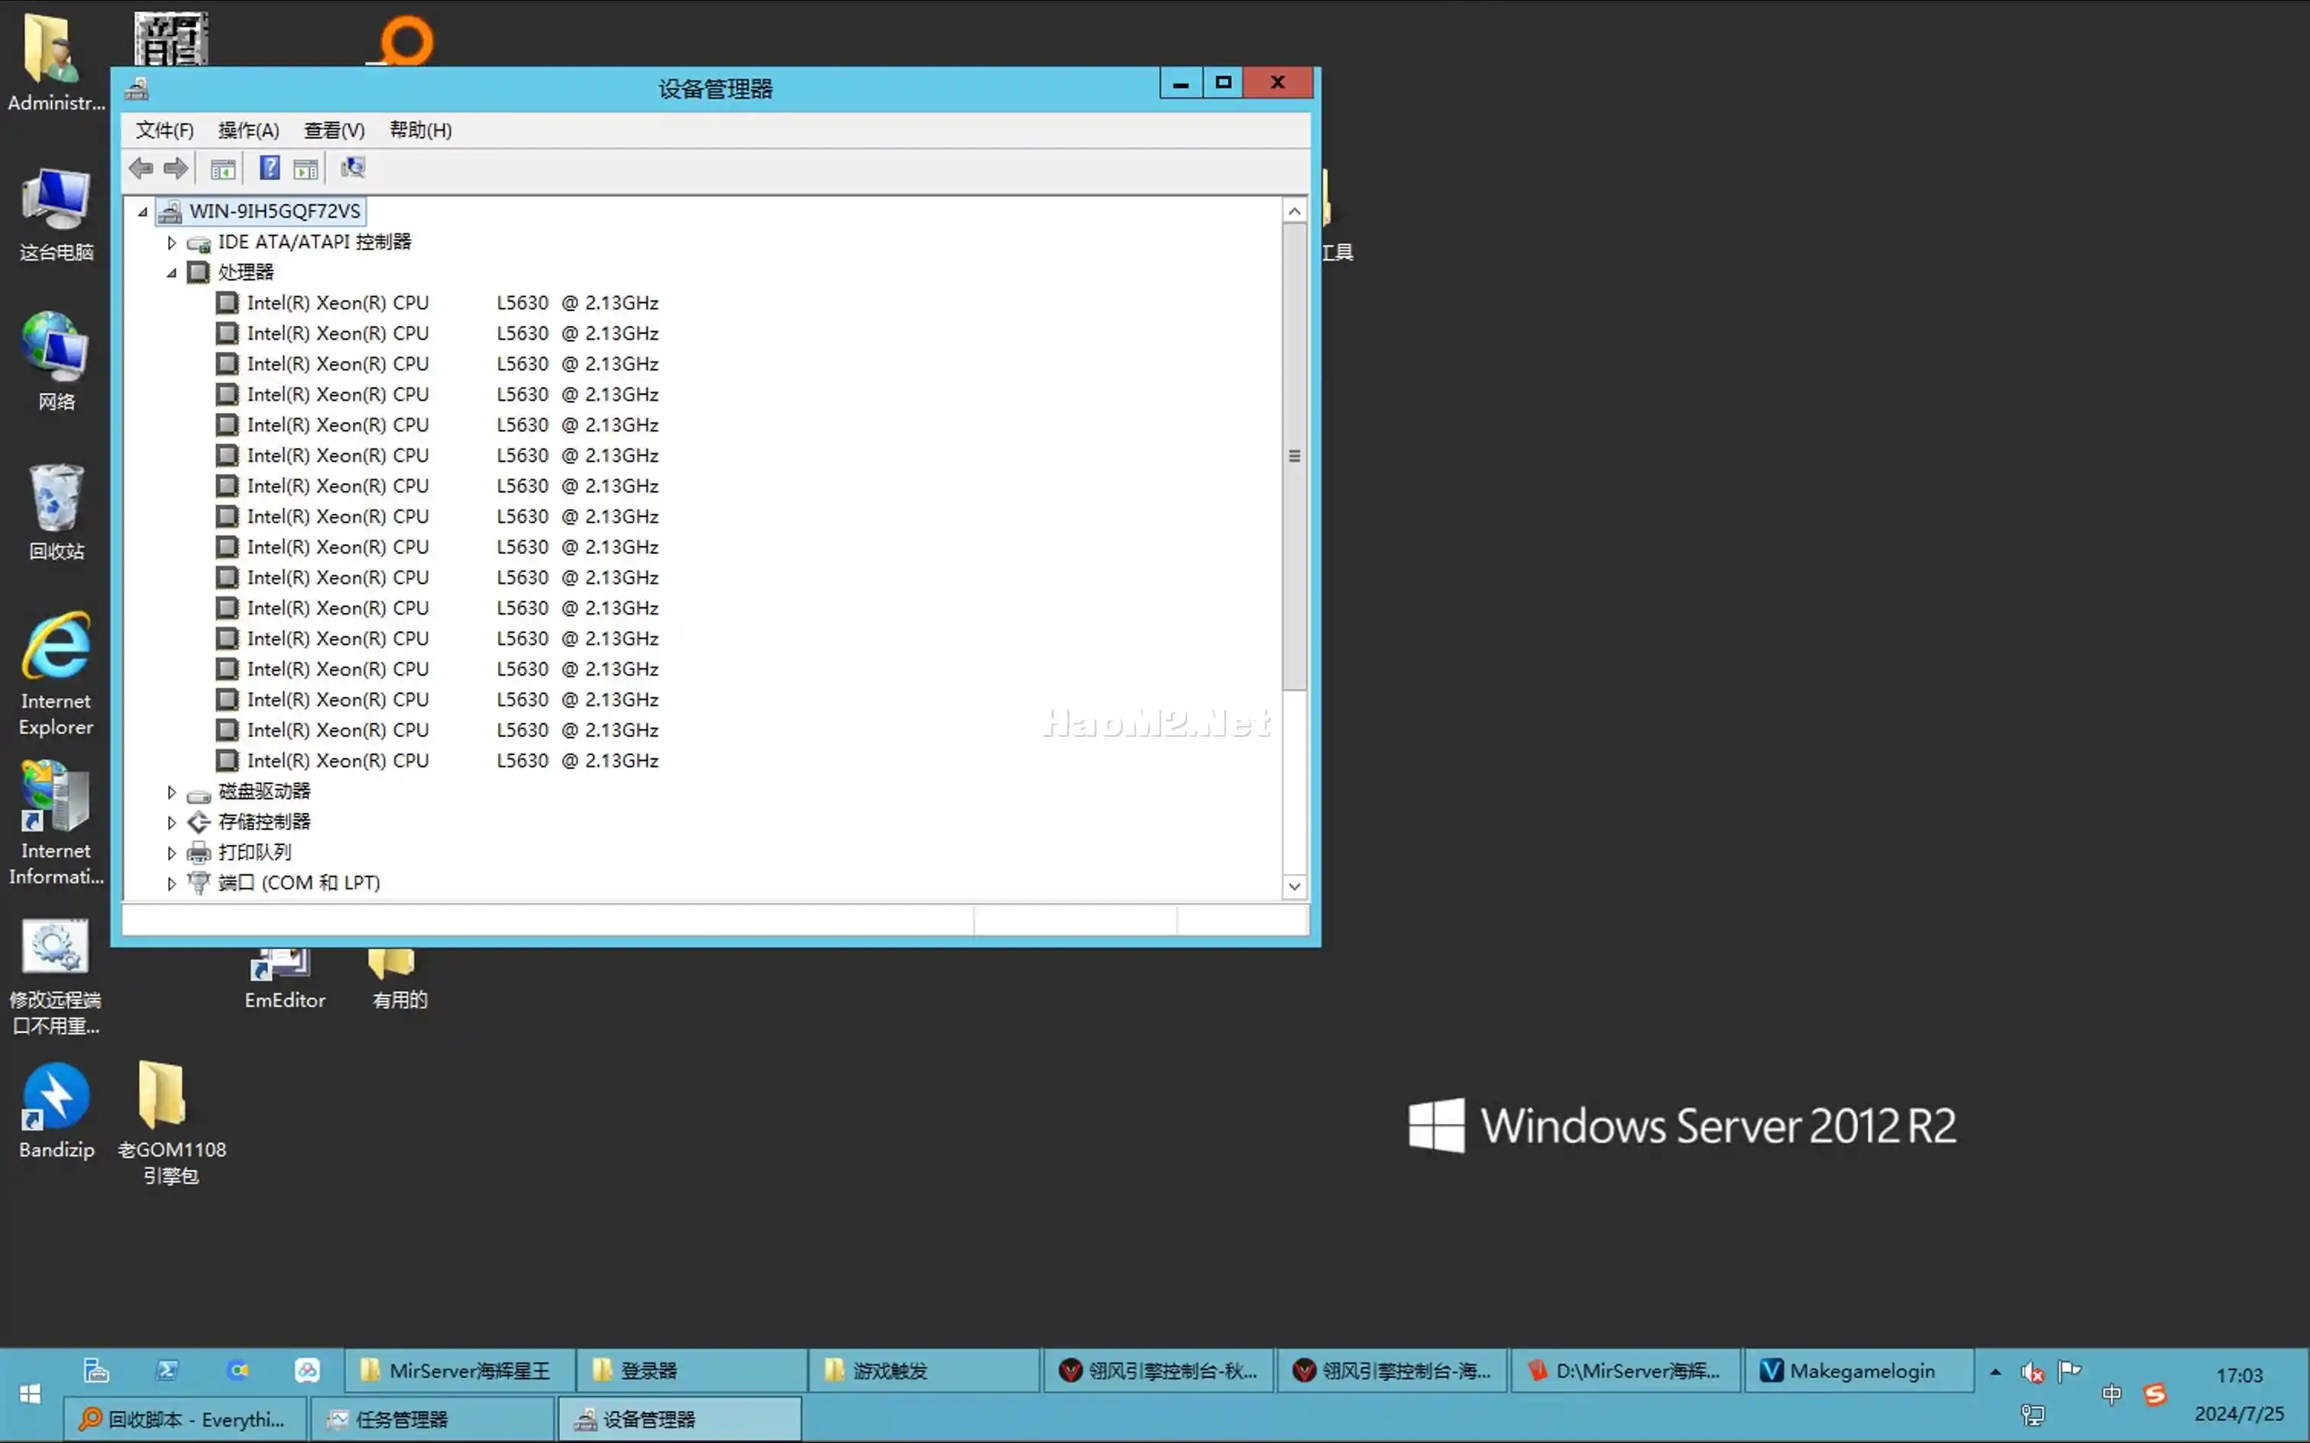Expand the 端口 (COM 和 LPT) node arrow
Image resolution: width=2310 pixels, height=1443 pixels.
[x=172, y=884]
